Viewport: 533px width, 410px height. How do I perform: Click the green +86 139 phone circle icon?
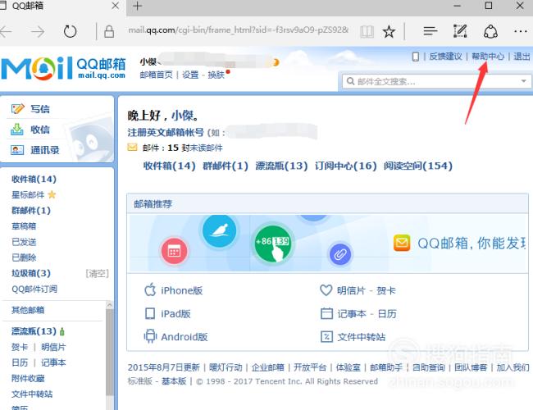pyautogui.click(x=272, y=244)
